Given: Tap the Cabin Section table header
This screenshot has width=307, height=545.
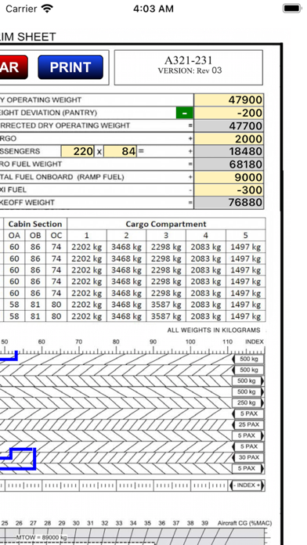Looking at the screenshot, I should click(x=35, y=224).
